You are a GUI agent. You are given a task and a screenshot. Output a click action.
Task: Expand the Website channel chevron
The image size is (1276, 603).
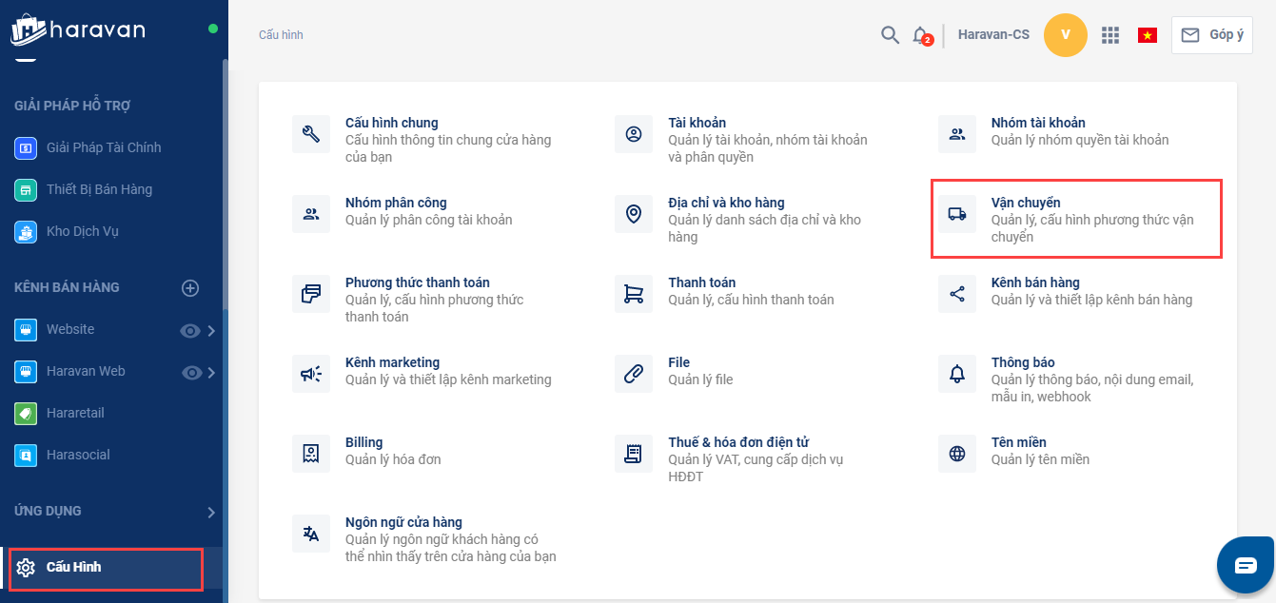click(211, 331)
